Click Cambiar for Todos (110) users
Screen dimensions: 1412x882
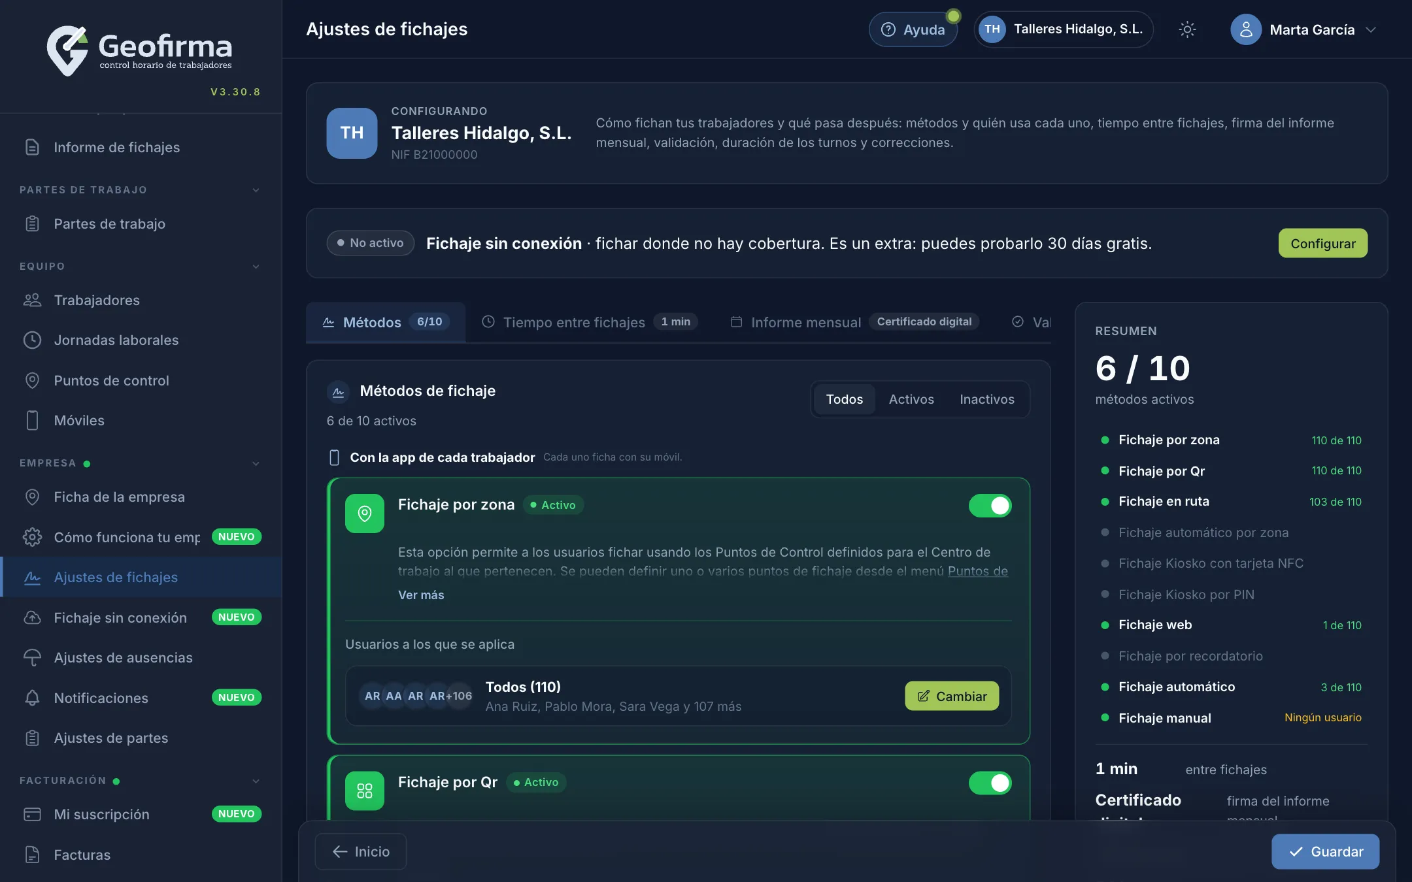pos(952,696)
